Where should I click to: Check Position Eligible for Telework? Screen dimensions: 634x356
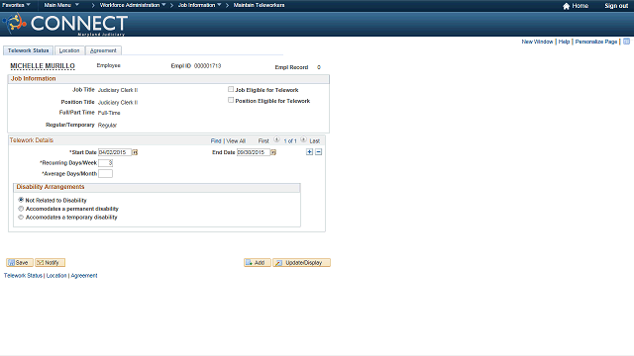point(231,100)
